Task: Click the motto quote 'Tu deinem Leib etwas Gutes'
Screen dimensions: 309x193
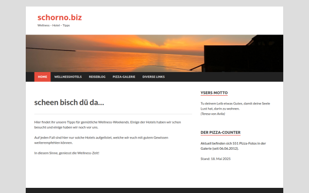Action: [235, 106]
